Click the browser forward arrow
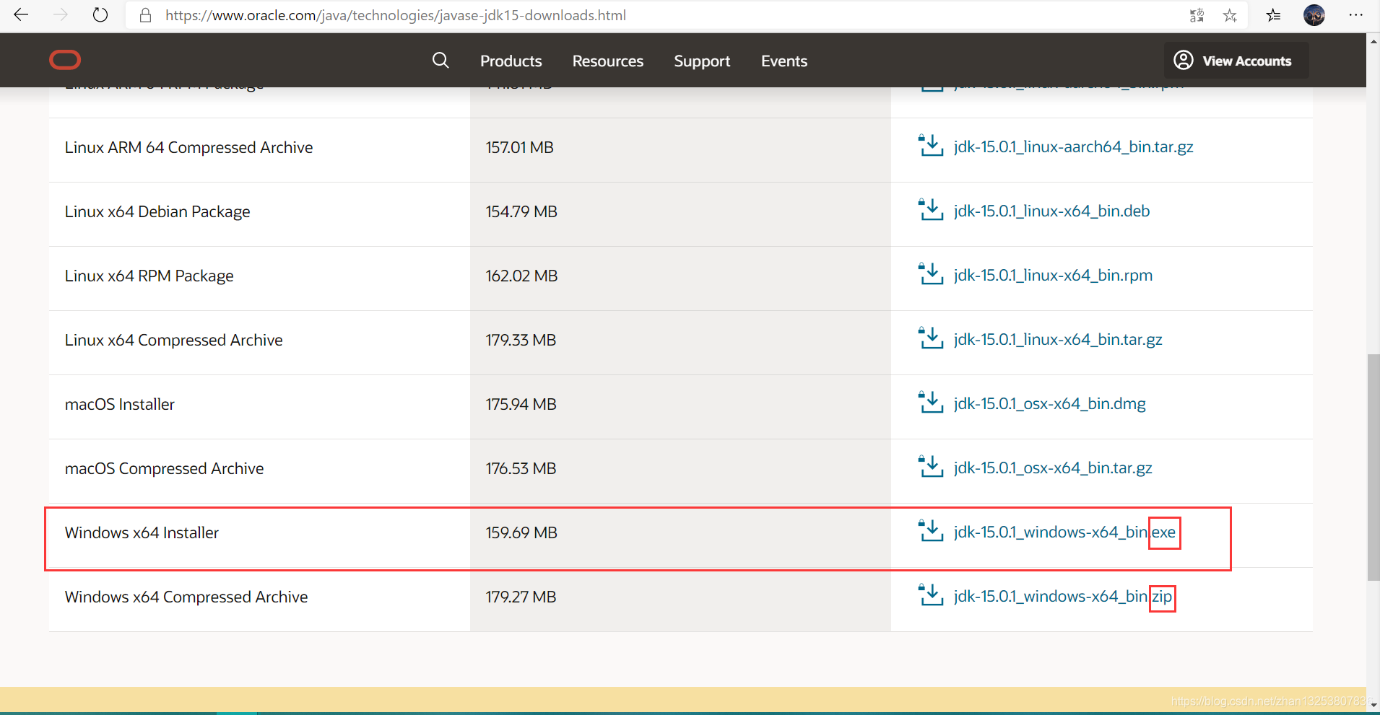1380x715 pixels. coord(61,15)
